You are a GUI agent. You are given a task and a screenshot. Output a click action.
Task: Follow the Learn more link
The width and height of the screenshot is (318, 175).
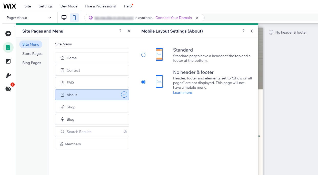tap(182, 92)
